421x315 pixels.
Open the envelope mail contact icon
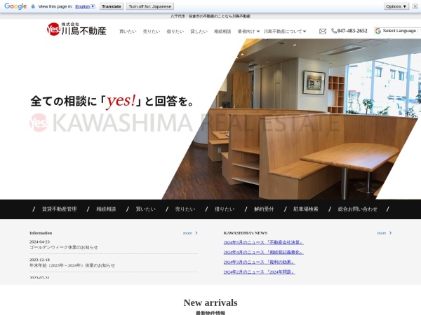pos(323,31)
